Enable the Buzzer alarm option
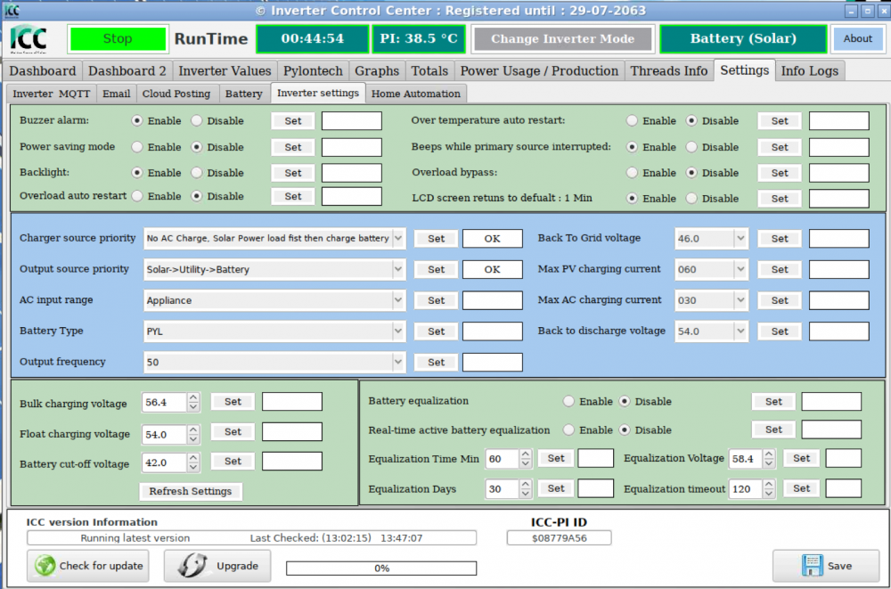The height and width of the screenshot is (589, 891). [x=137, y=120]
